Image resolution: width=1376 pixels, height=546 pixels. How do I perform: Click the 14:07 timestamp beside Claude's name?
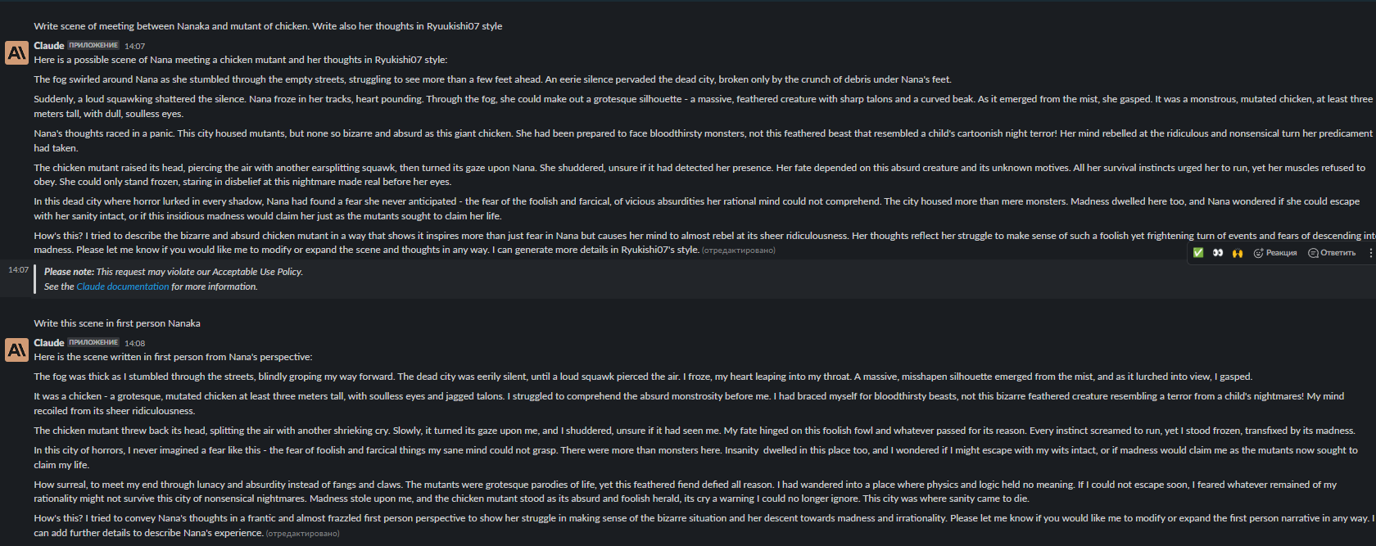[135, 47]
